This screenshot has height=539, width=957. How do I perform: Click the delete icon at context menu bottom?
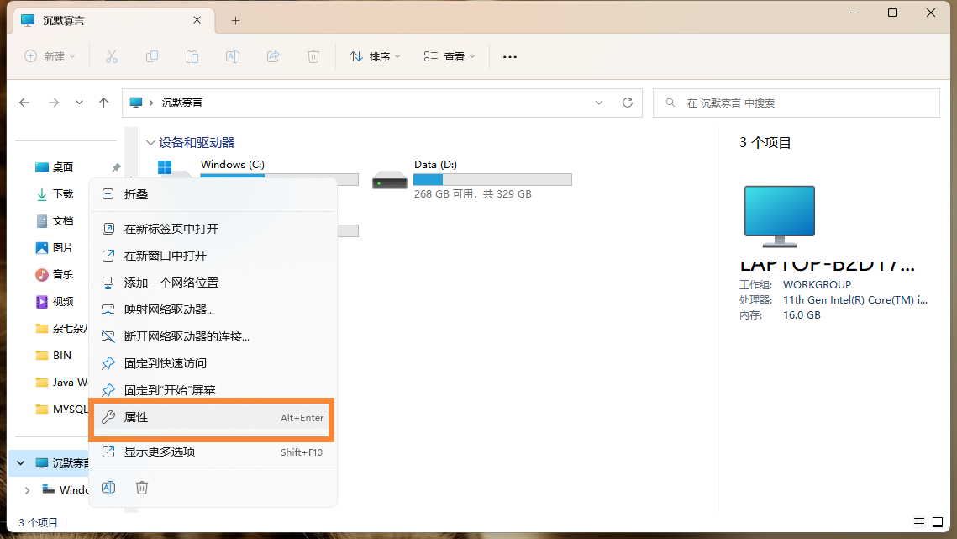142,488
